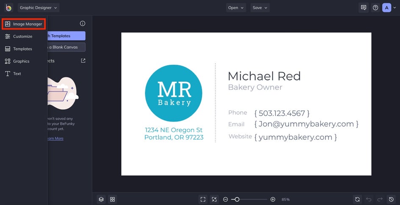
Task: Click the fit-to-screen icon
Action: point(203,199)
